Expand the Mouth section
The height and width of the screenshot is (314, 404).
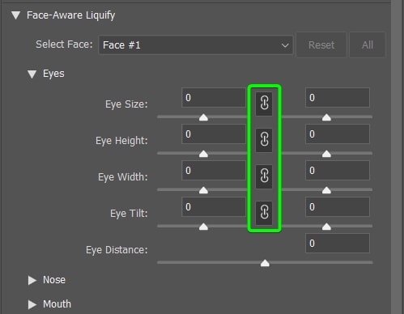pos(32,304)
